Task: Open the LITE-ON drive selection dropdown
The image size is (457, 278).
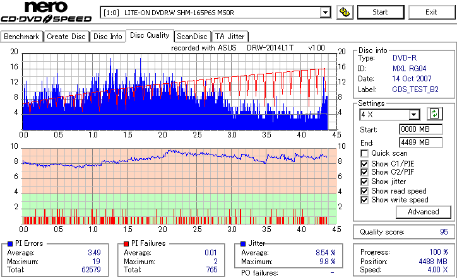Action: pos(325,13)
